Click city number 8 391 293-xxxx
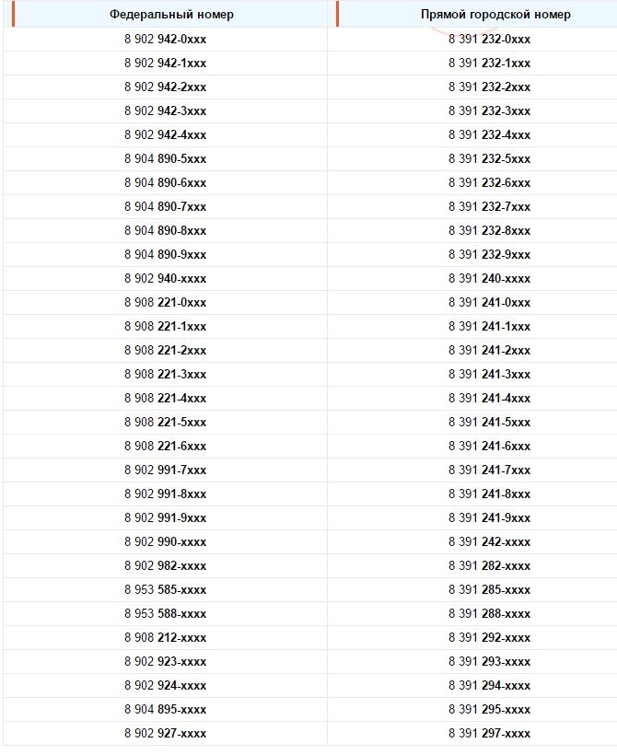 click(x=490, y=662)
